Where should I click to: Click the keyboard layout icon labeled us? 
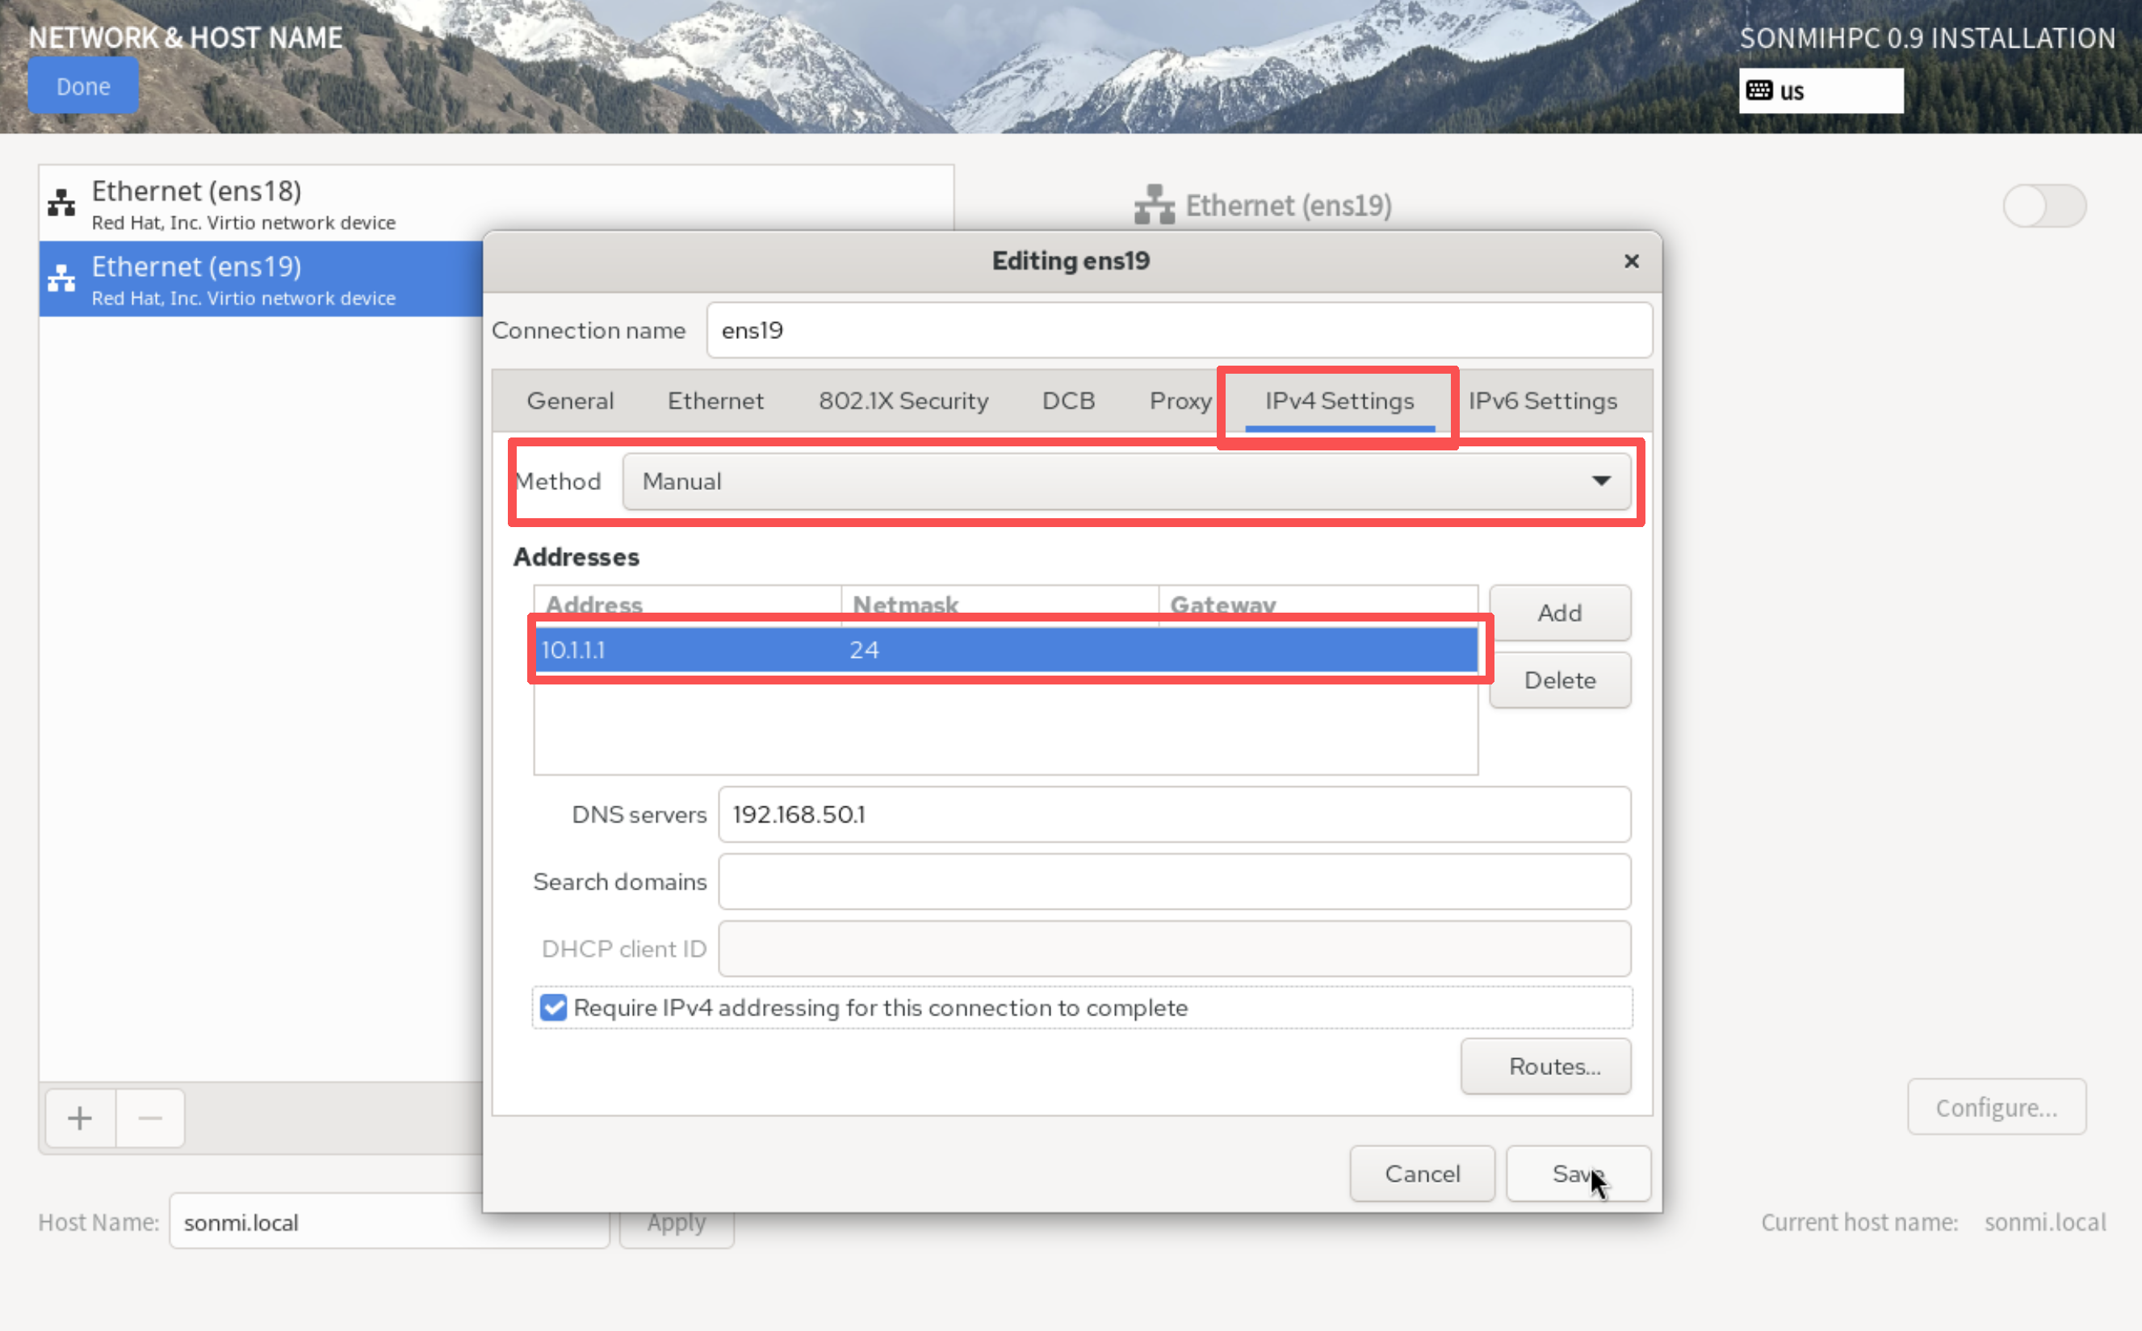click(1759, 90)
